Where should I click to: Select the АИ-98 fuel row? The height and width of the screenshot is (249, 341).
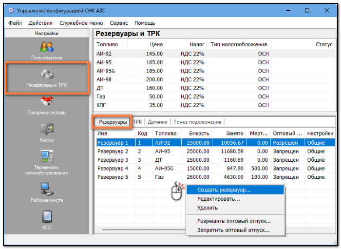point(215,79)
